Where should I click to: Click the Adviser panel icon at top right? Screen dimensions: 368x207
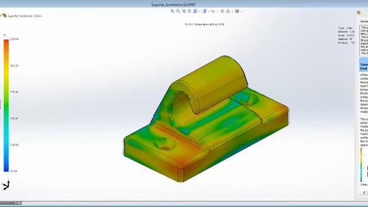point(359,13)
